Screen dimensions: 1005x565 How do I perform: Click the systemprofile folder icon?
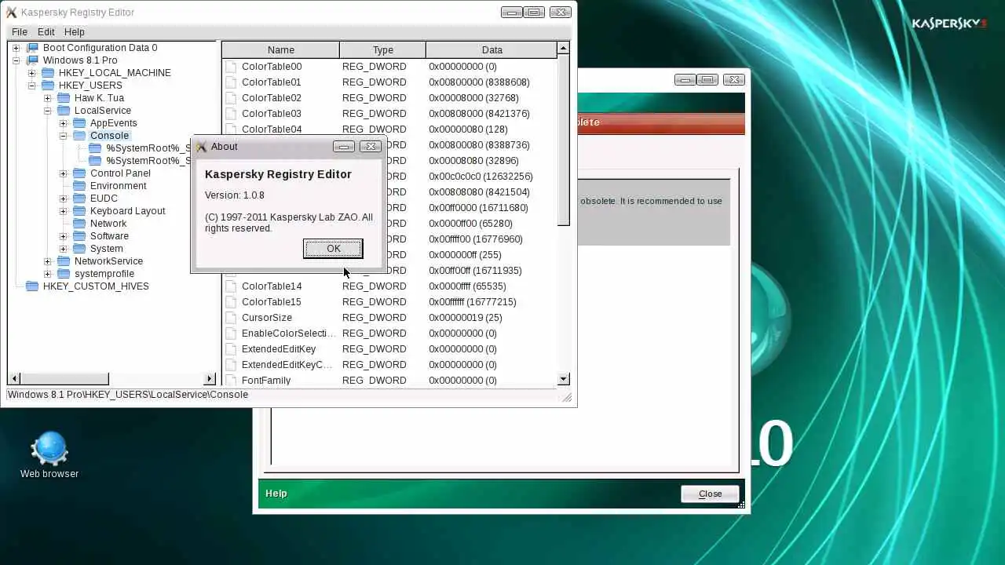(x=64, y=274)
